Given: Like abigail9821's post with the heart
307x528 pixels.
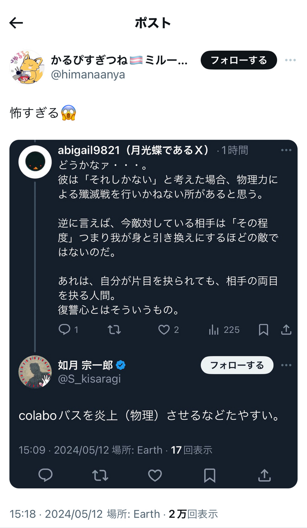Looking at the screenshot, I should pos(164,330).
